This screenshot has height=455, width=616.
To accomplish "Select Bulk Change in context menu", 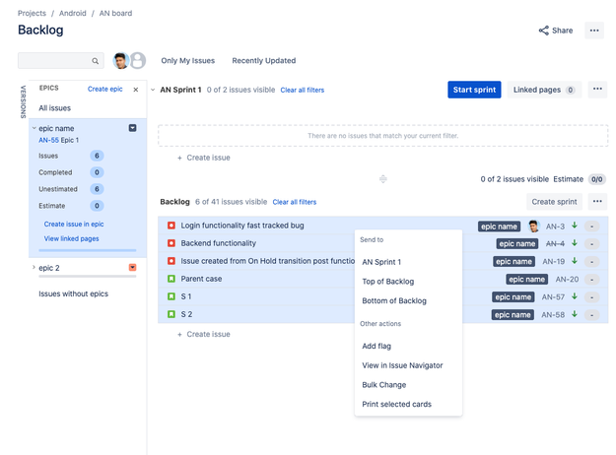I will 384,385.
